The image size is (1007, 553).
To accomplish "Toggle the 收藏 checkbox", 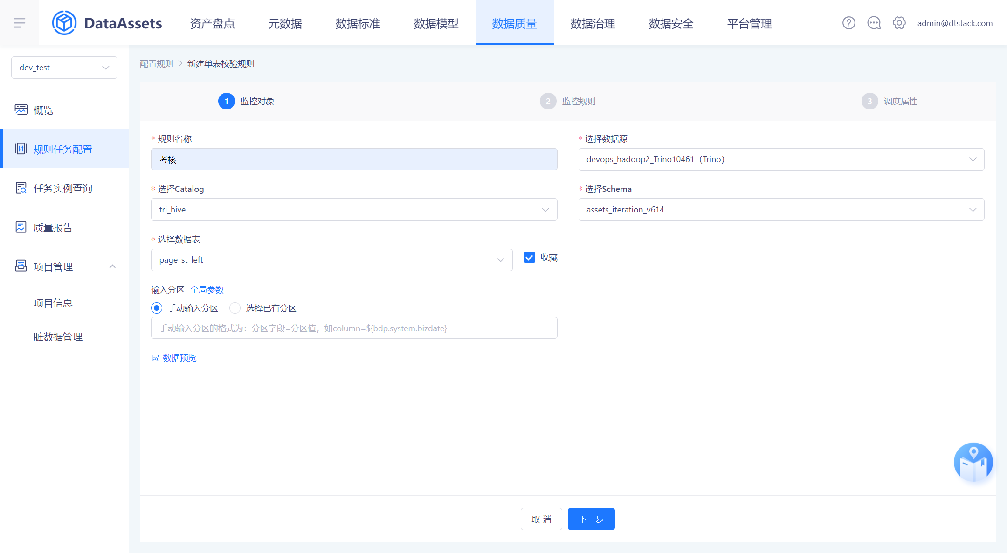I will (x=530, y=257).
